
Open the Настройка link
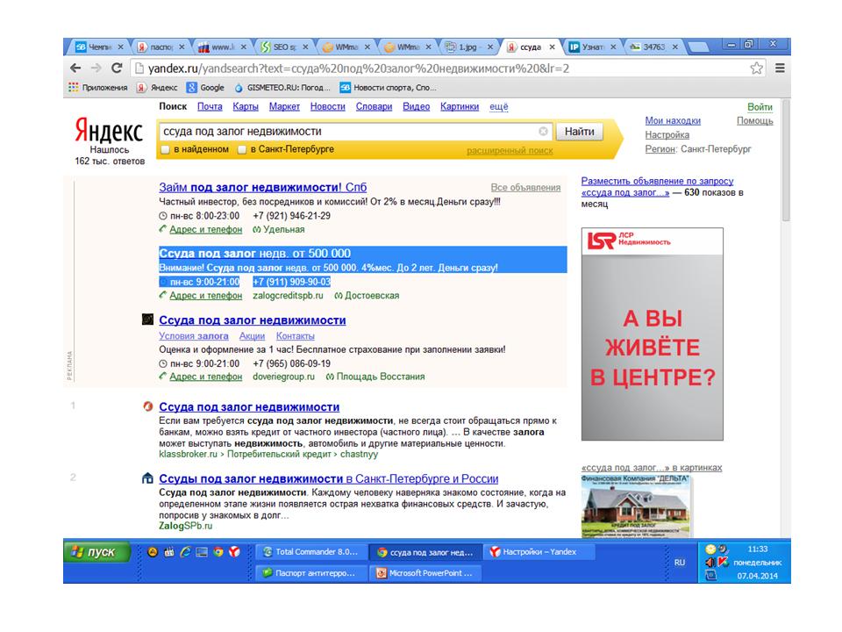click(x=667, y=135)
